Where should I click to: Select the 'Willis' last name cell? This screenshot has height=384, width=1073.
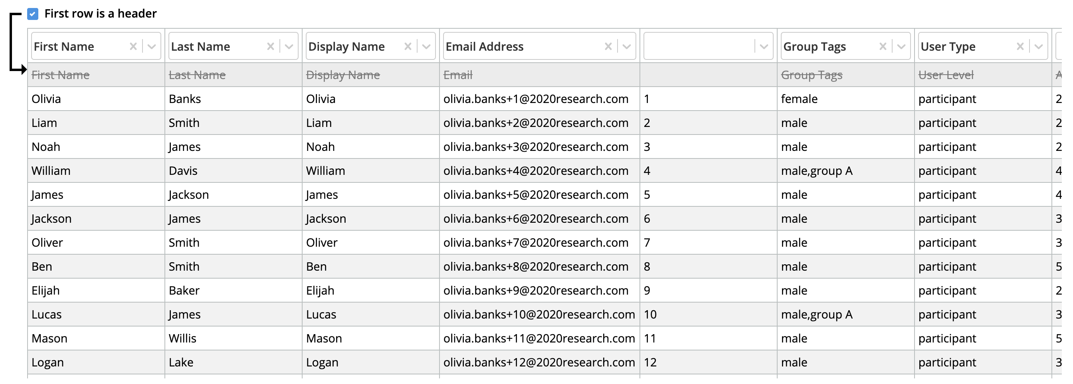click(234, 338)
